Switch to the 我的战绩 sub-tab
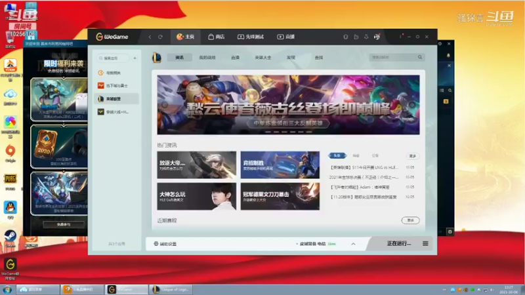Viewport: 525px width, 295px height. click(x=207, y=58)
